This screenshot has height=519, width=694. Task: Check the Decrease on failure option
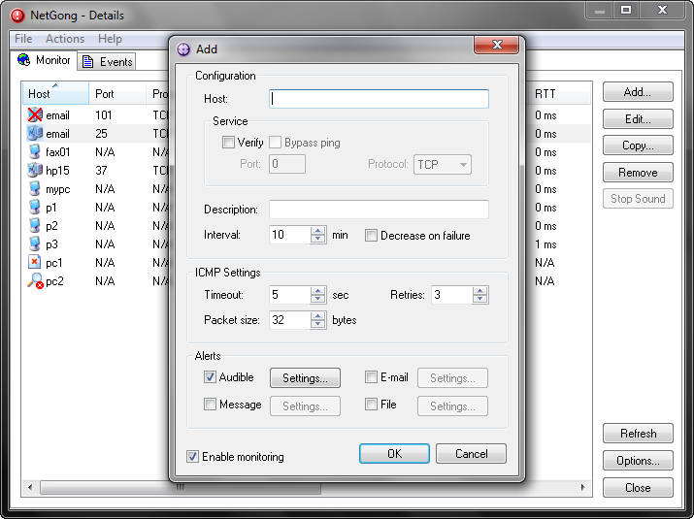[371, 236]
